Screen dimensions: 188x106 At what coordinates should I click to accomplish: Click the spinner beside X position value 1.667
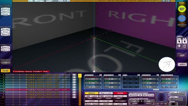pyautogui.click(x=100, y=79)
